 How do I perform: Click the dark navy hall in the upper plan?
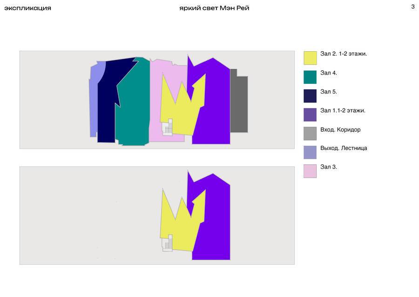[106, 107]
